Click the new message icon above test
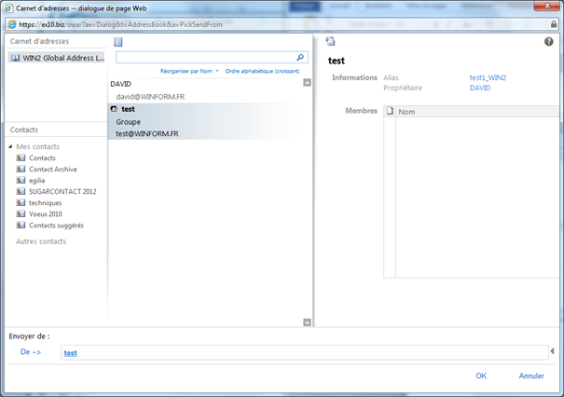 331,42
